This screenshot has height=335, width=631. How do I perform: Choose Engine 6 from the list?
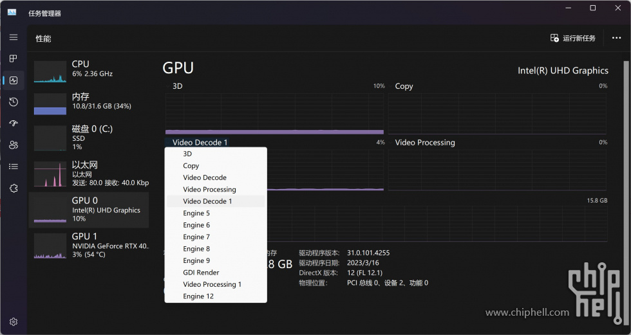(x=216, y=225)
